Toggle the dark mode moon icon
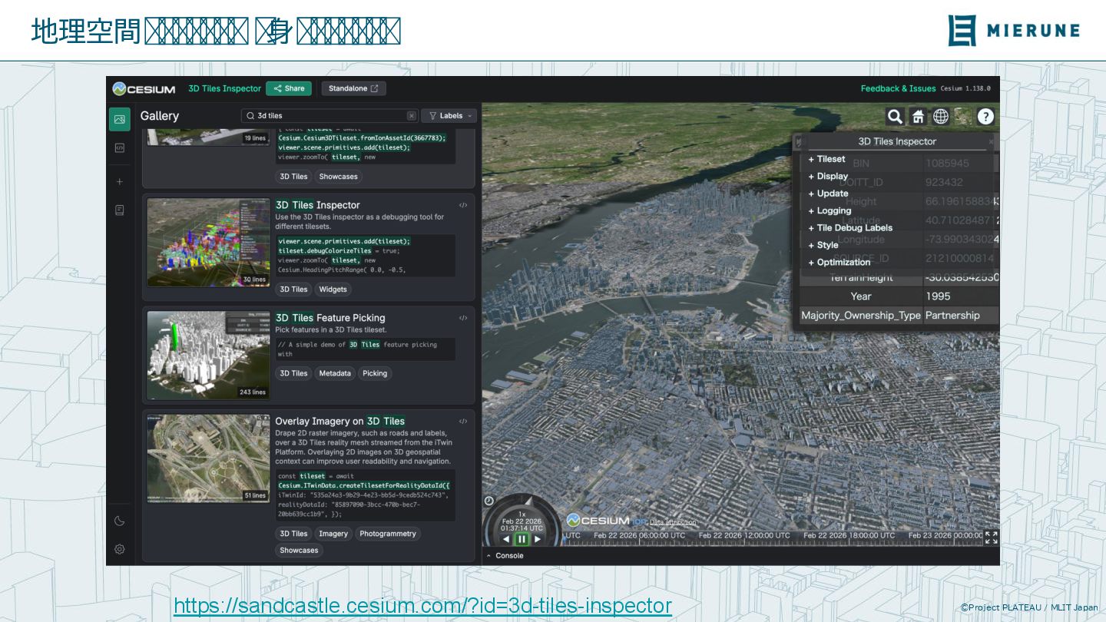The image size is (1106, 622). point(119,521)
